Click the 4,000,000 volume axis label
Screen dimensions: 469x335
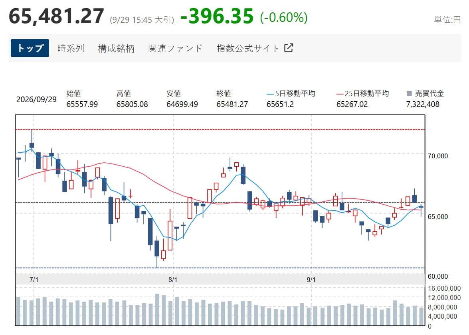[442, 317]
